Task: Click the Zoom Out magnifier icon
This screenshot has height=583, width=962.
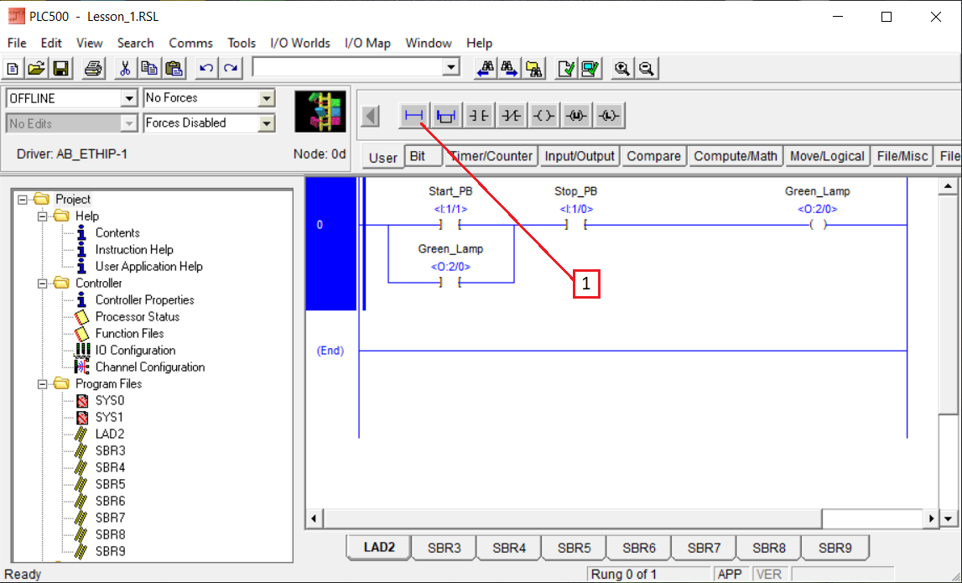Action: coord(646,68)
